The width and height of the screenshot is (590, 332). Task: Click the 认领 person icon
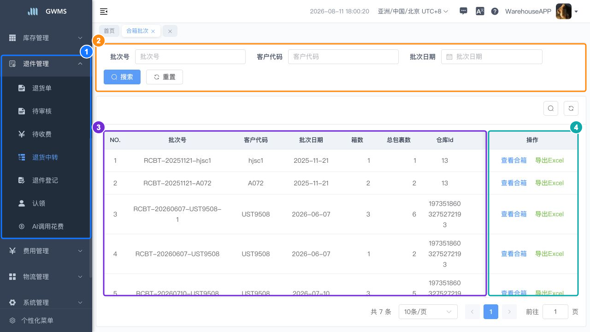tap(22, 203)
